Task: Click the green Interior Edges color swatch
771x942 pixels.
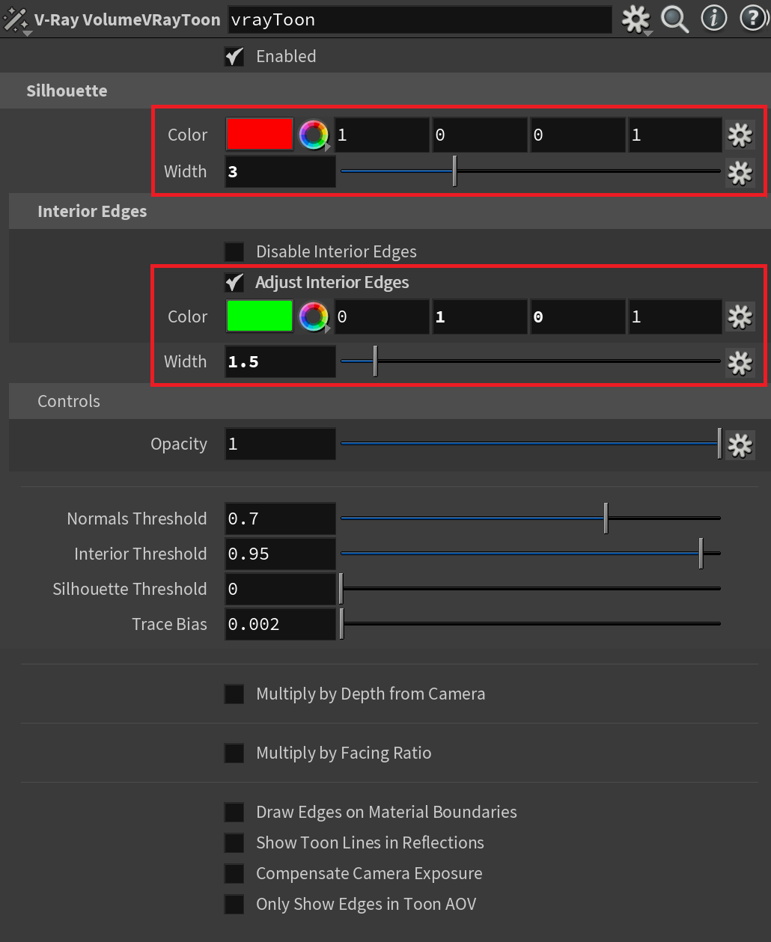Action: pos(260,316)
